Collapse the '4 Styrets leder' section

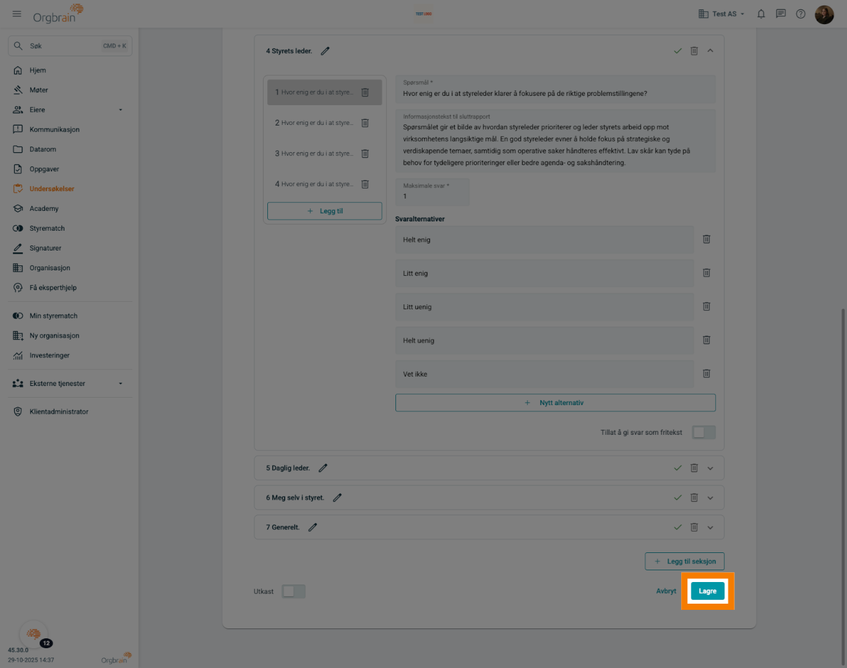coord(710,51)
